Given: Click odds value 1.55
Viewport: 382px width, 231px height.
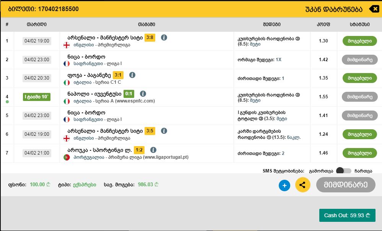Looking at the screenshot, I should coord(323,97).
